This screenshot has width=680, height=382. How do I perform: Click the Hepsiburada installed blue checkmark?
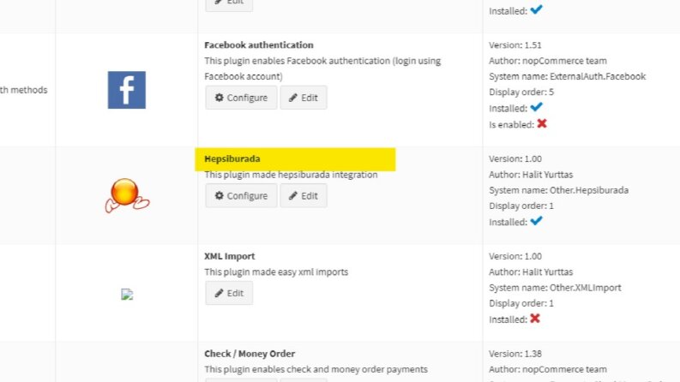coord(537,221)
